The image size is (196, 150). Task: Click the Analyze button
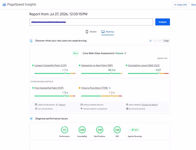click(x=162, y=22)
